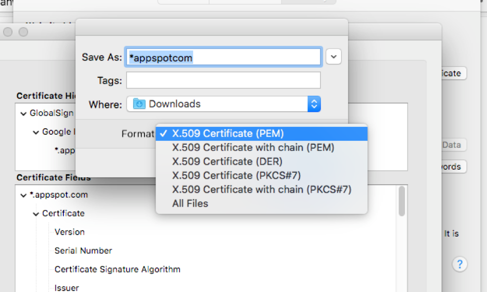This screenshot has height=292, width=487.
Task: Select X.509 Certificate (PEM) format
Action: pos(227,134)
